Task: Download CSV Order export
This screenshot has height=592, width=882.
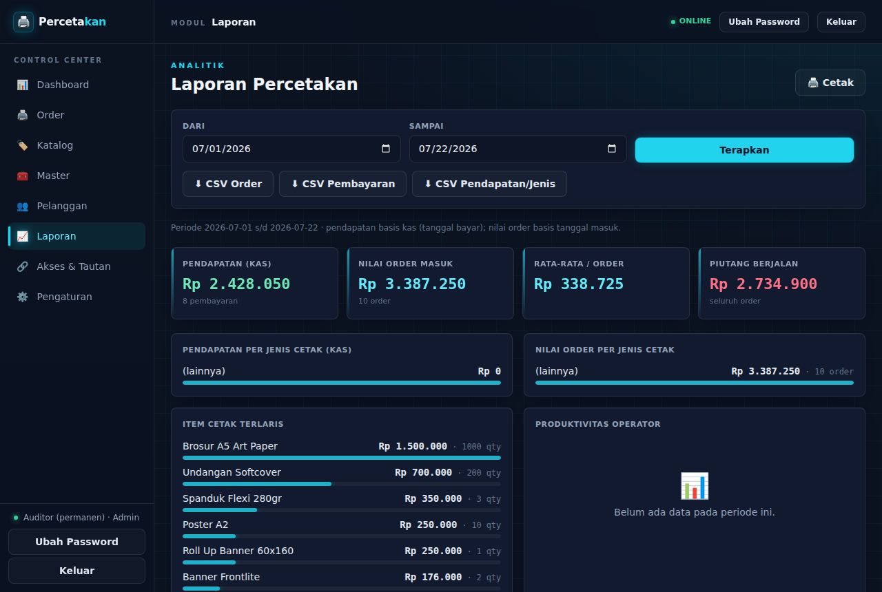Action: [228, 184]
